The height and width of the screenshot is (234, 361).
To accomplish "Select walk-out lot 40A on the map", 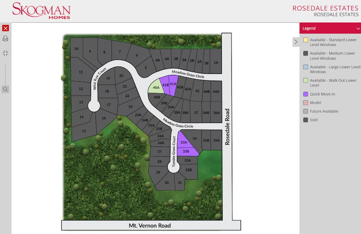I will click(156, 87).
